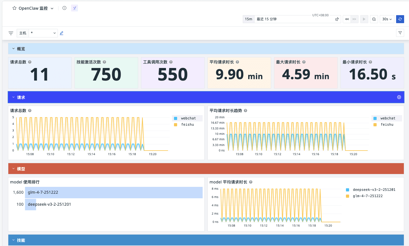Viewport: 409px width, 246px height.
Task: Toggle feishu series in 平均请求时长趋势 legend
Action: coord(387,125)
